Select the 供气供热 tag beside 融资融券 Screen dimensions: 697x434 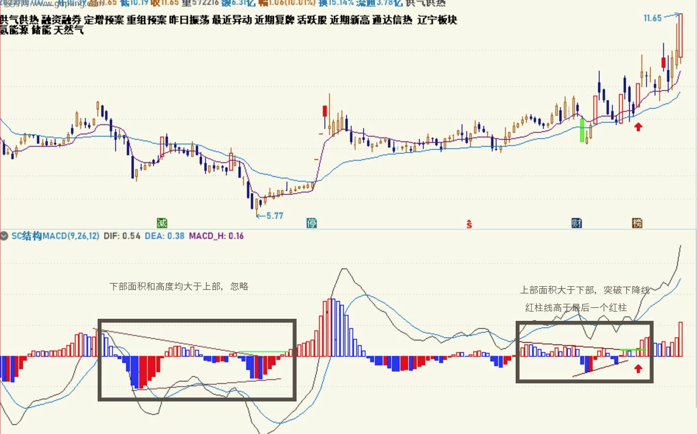click(19, 20)
